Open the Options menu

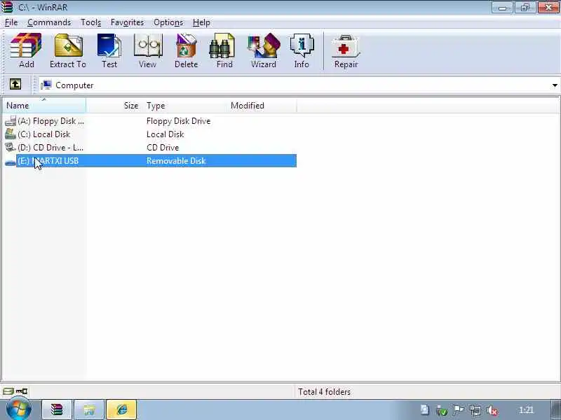click(x=168, y=22)
